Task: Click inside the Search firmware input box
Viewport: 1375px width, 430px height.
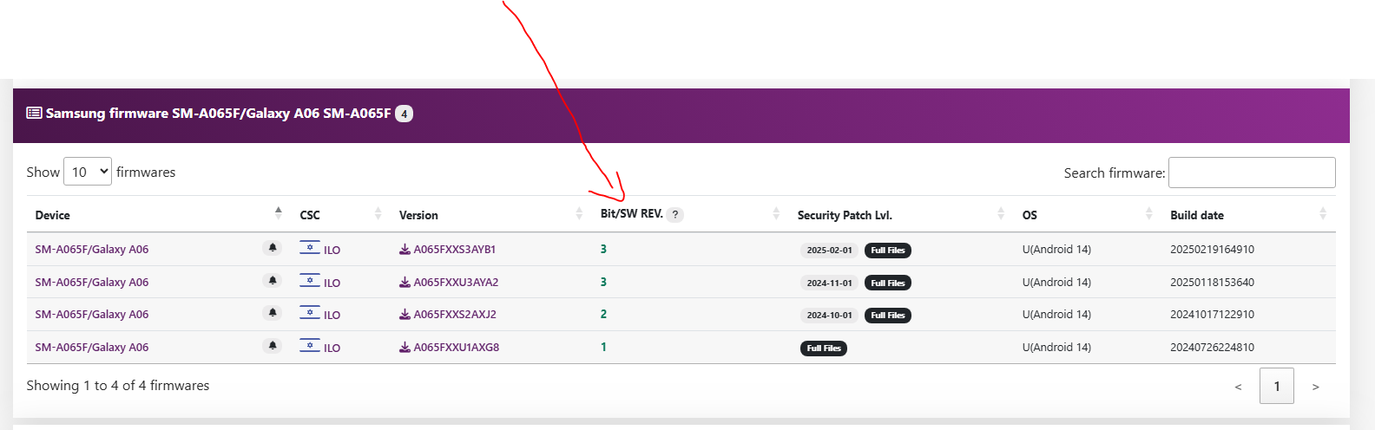Action: click(1252, 173)
